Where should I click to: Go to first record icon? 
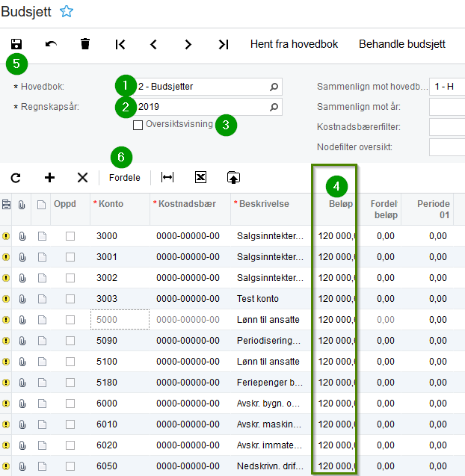(x=120, y=44)
